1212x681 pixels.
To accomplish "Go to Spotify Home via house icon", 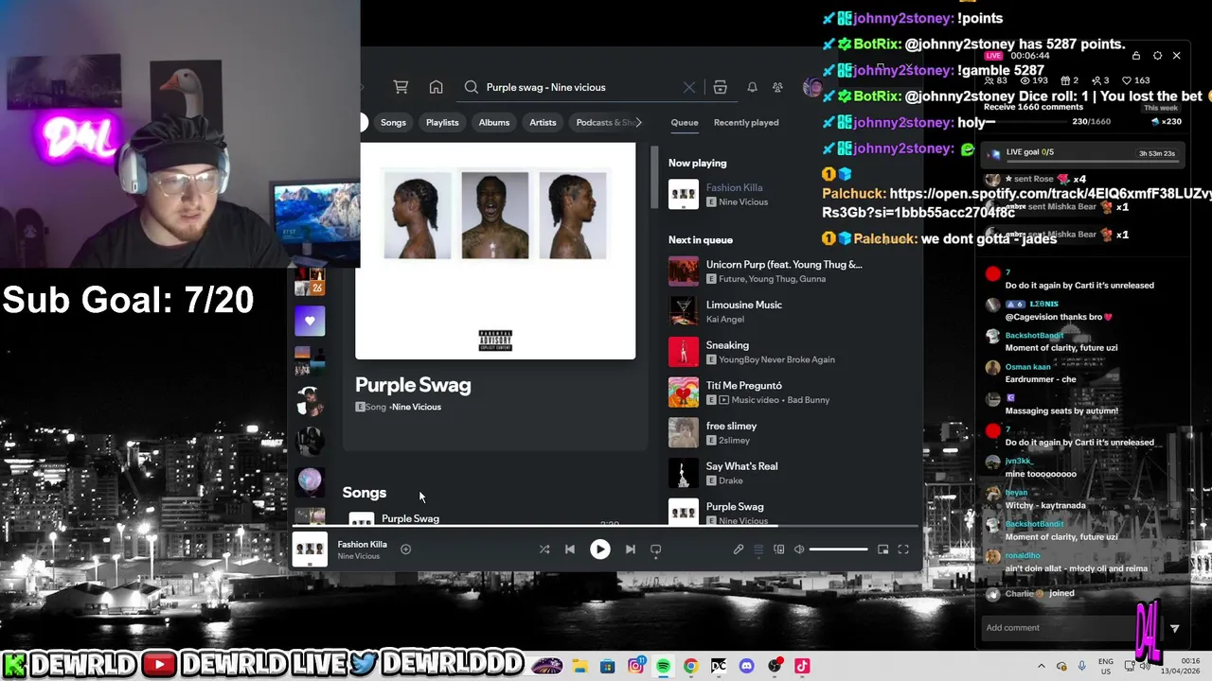I will point(436,87).
